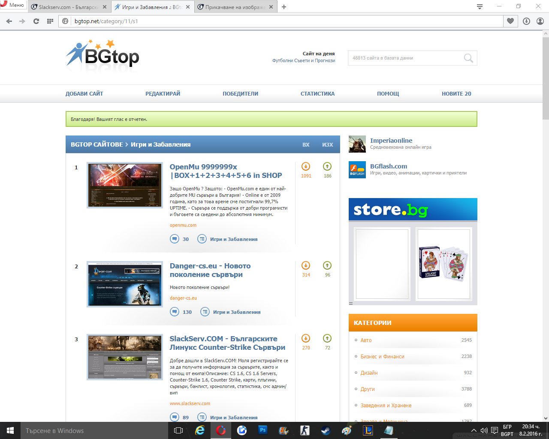The image size is (549, 439).
Task: Click SlackServ outgoing arrow icon
Action: click(x=327, y=338)
